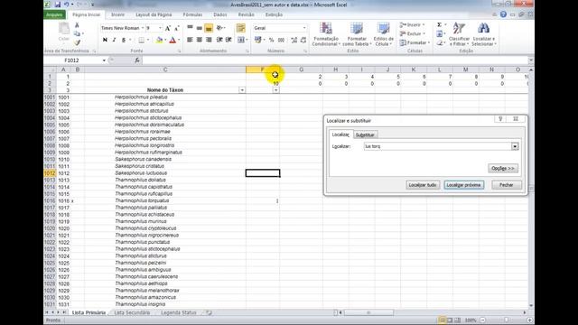
Task: Click the Colar paste icon
Action: click(64, 32)
